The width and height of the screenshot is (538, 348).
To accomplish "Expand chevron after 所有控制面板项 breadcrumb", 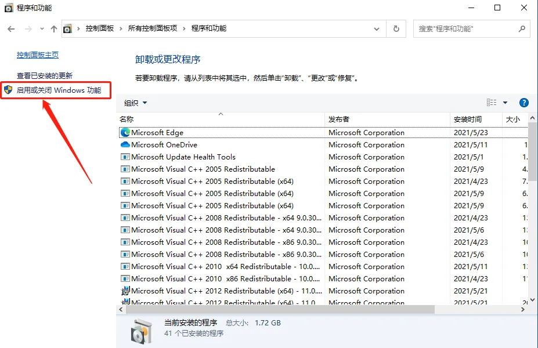I will pyautogui.click(x=184, y=28).
